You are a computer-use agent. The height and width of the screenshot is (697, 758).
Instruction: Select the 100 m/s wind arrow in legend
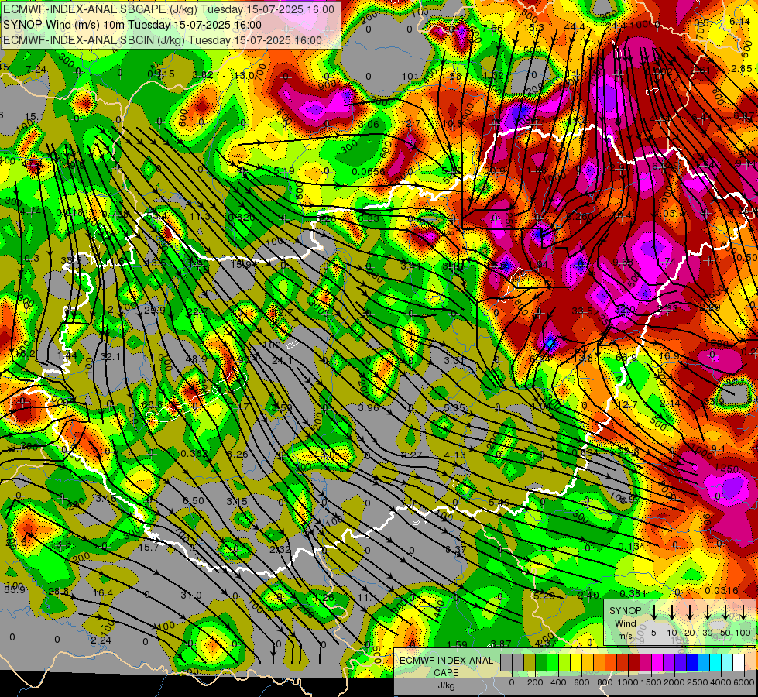click(x=743, y=613)
